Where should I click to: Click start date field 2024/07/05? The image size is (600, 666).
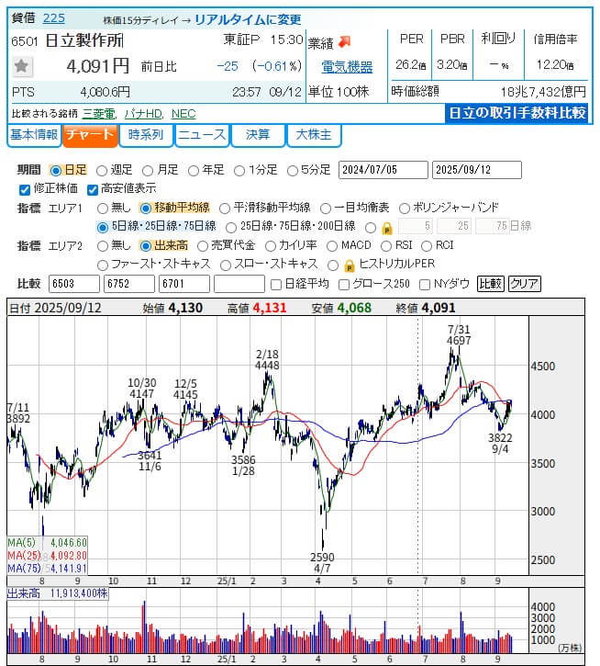(383, 170)
